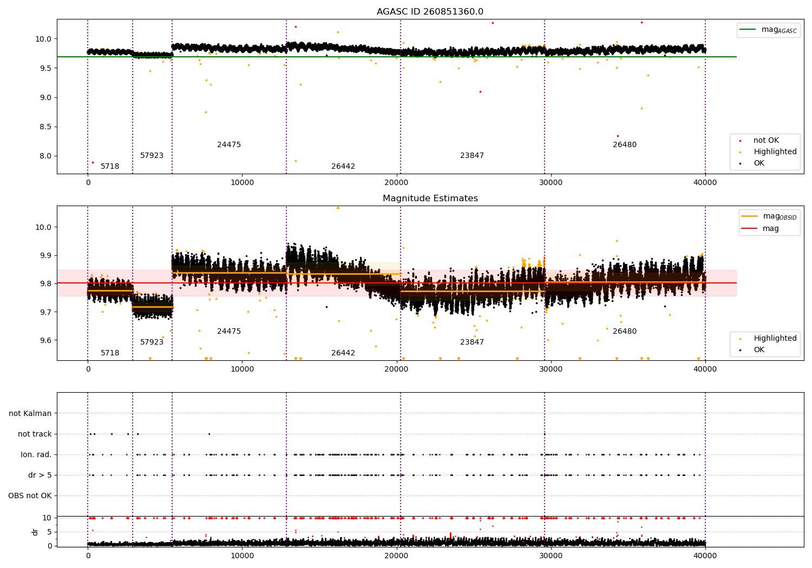Click obsid label 23847 in middle plot
Viewport: 812px width, 568px height.
472,342
